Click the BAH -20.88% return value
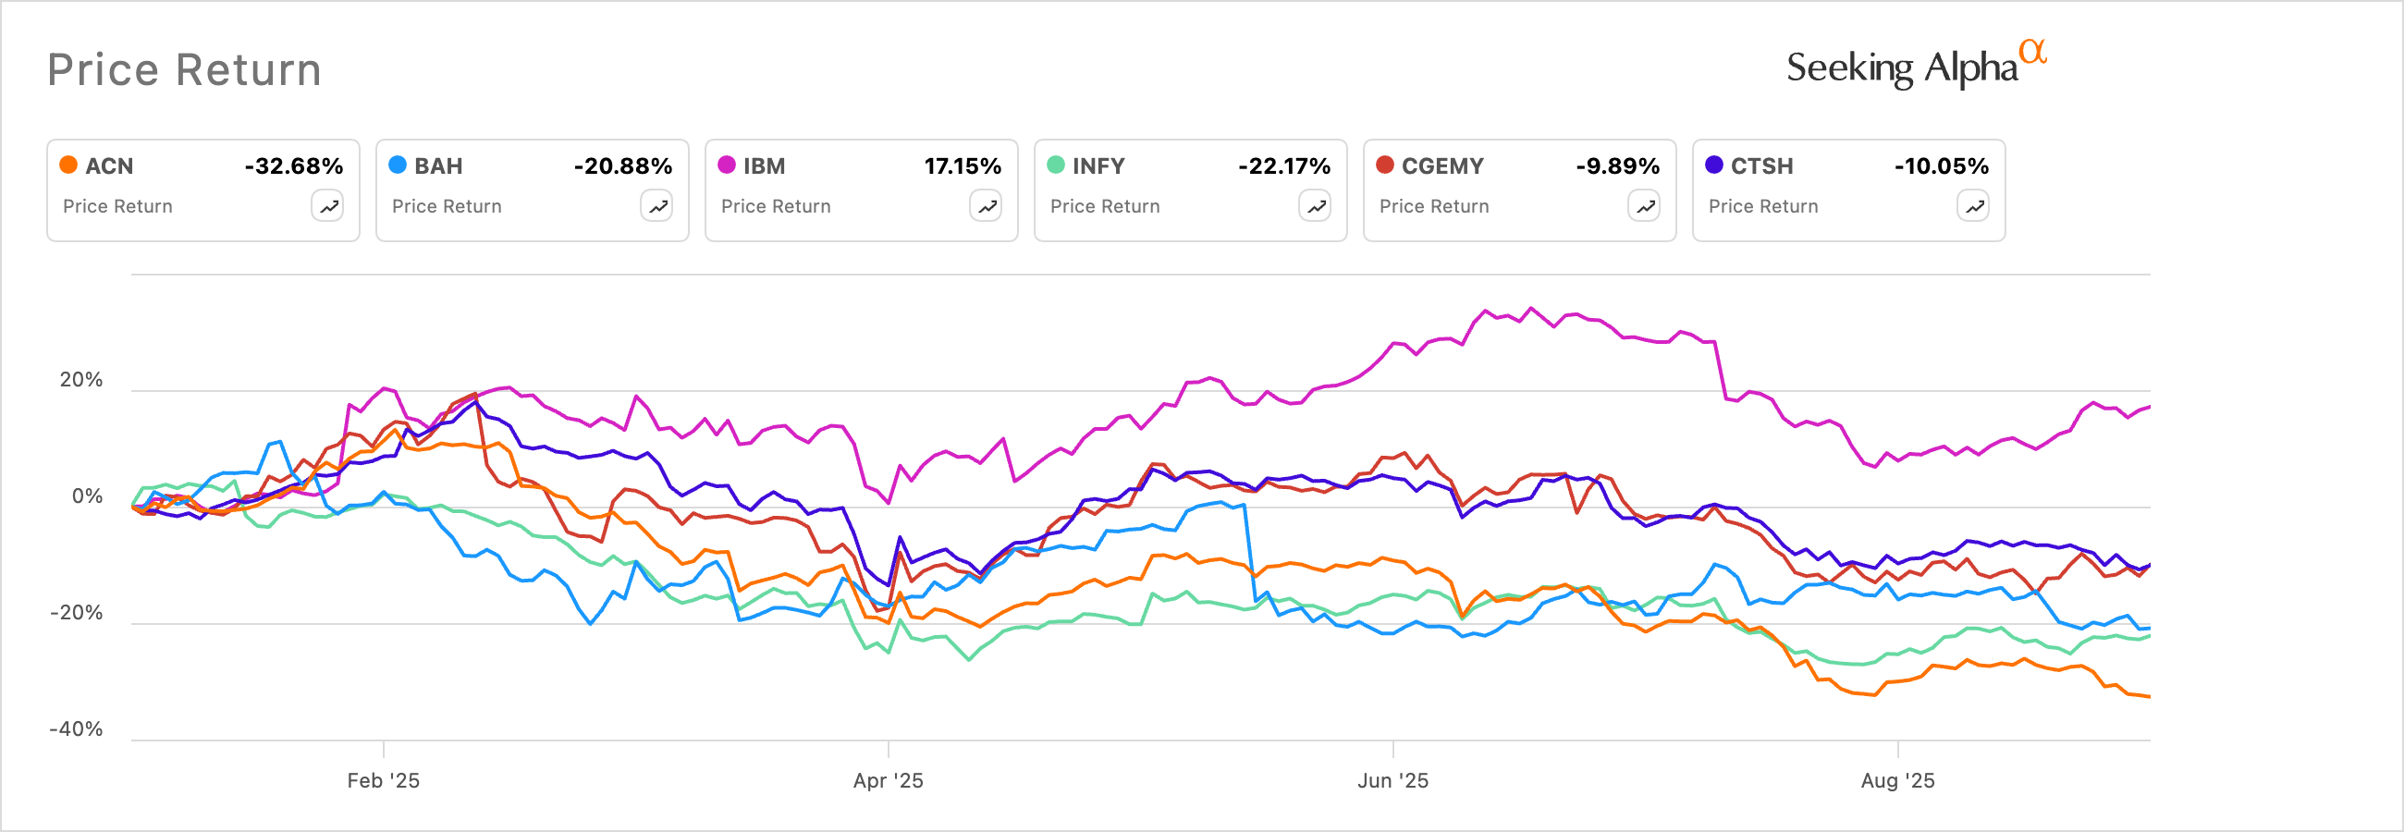2404x832 pixels. (x=622, y=166)
